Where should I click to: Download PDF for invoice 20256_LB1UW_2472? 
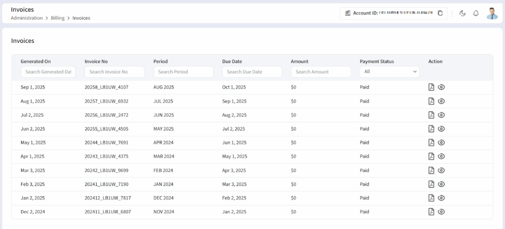point(431,115)
